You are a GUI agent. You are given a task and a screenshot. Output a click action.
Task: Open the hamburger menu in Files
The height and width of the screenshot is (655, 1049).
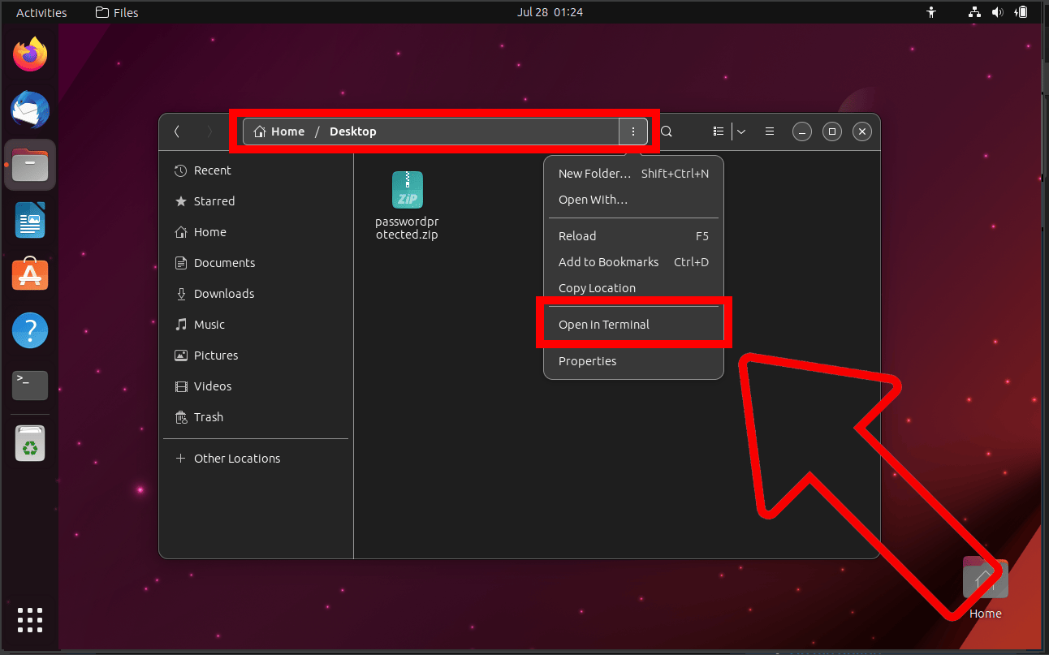(x=769, y=131)
